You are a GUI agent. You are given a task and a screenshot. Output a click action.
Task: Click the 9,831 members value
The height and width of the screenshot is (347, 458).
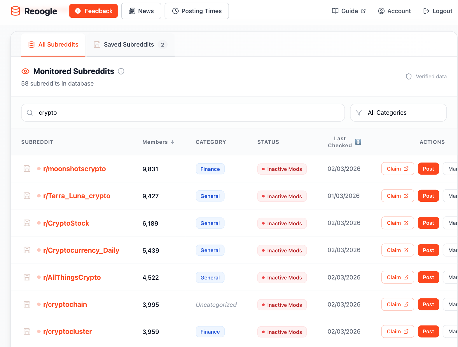[x=150, y=169]
